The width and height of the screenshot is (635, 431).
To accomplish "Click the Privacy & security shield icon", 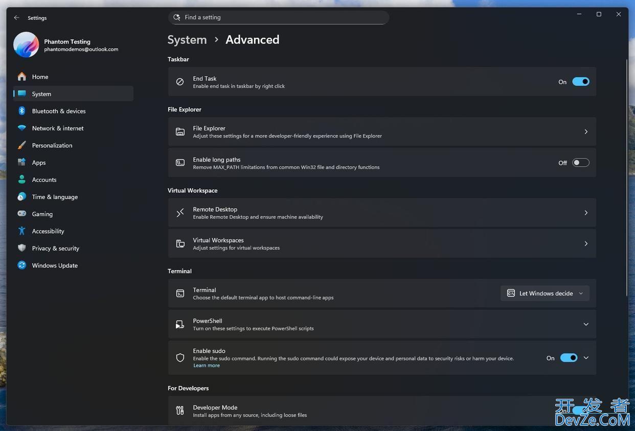I will click(x=21, y=248).
